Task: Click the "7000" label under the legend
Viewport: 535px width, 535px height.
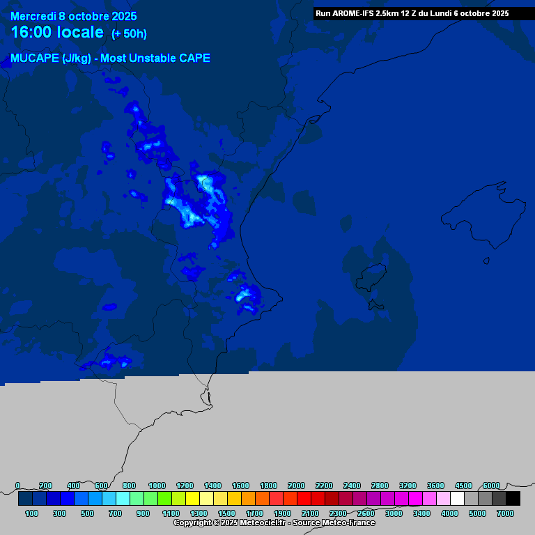Action: pyautogui.click(x=506, y=513)
